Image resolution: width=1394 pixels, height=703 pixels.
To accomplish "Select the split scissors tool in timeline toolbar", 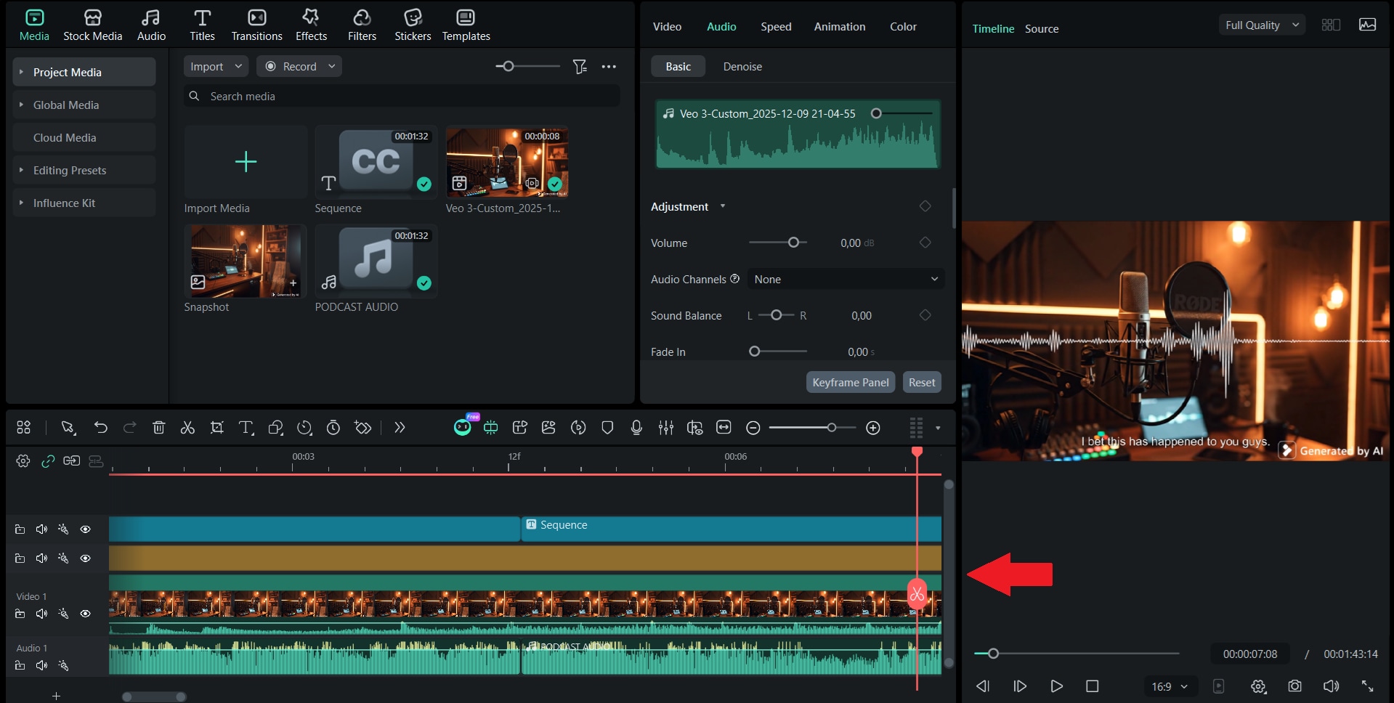I will (x=187, y=428).
